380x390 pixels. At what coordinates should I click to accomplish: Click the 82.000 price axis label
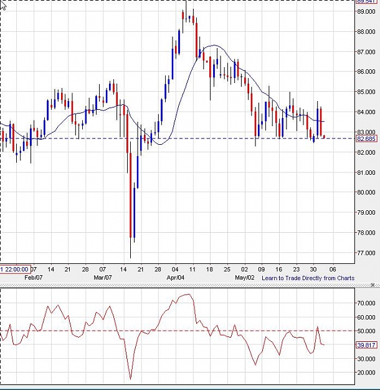click(366, 152)
